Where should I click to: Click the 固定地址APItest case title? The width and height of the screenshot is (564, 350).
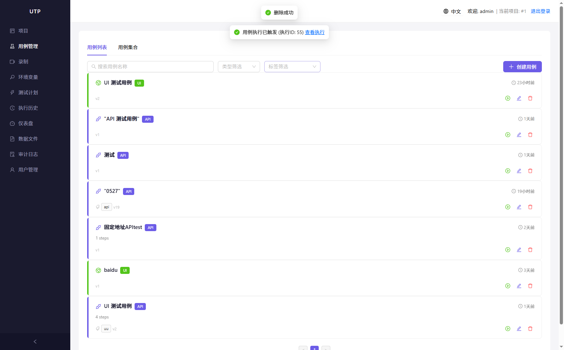[123, 227]
